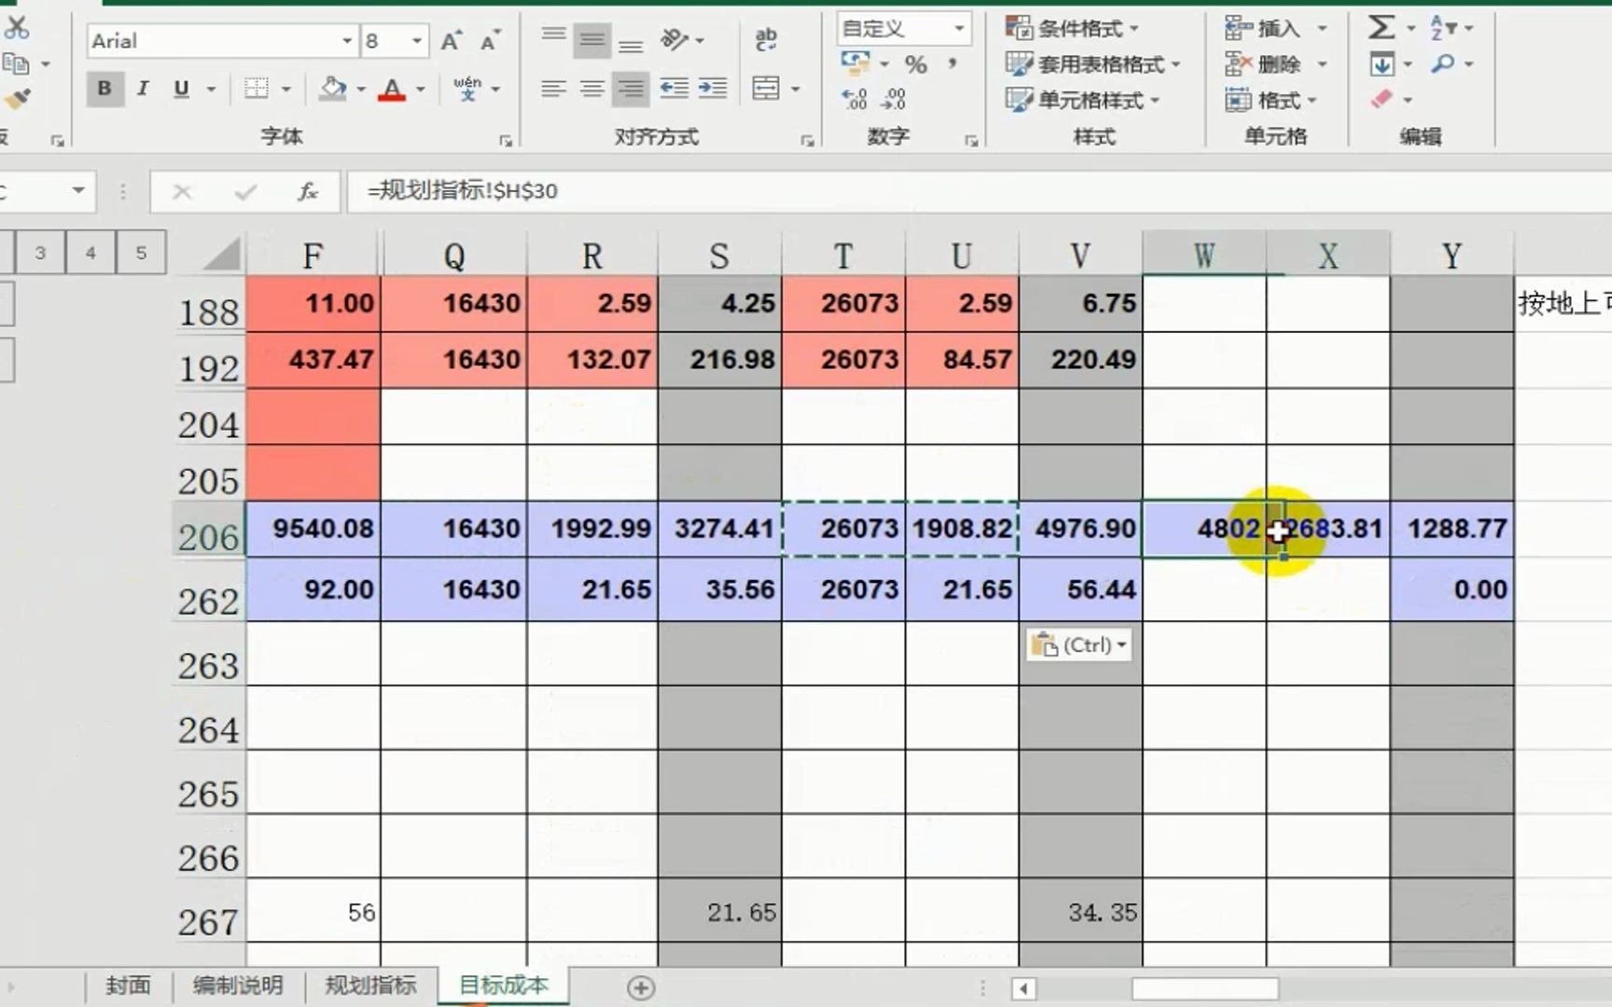Image resolution: width=1612 pixels, height=1007 pixels.
Task: Click the wén phonetic guide icon
Action: point(467,89)
